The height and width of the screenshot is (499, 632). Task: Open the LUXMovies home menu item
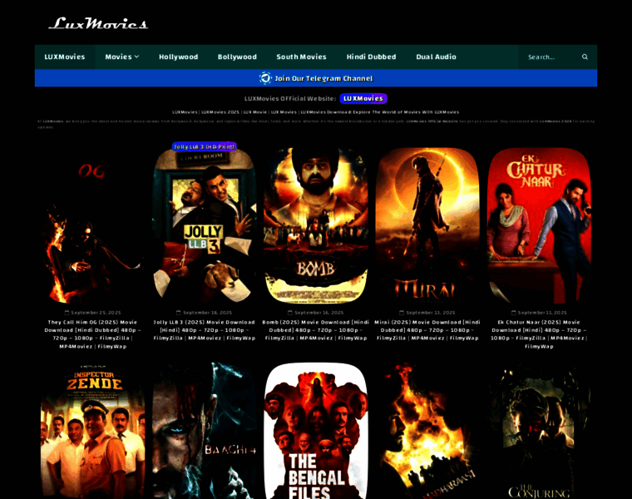[x=65, y=57]
